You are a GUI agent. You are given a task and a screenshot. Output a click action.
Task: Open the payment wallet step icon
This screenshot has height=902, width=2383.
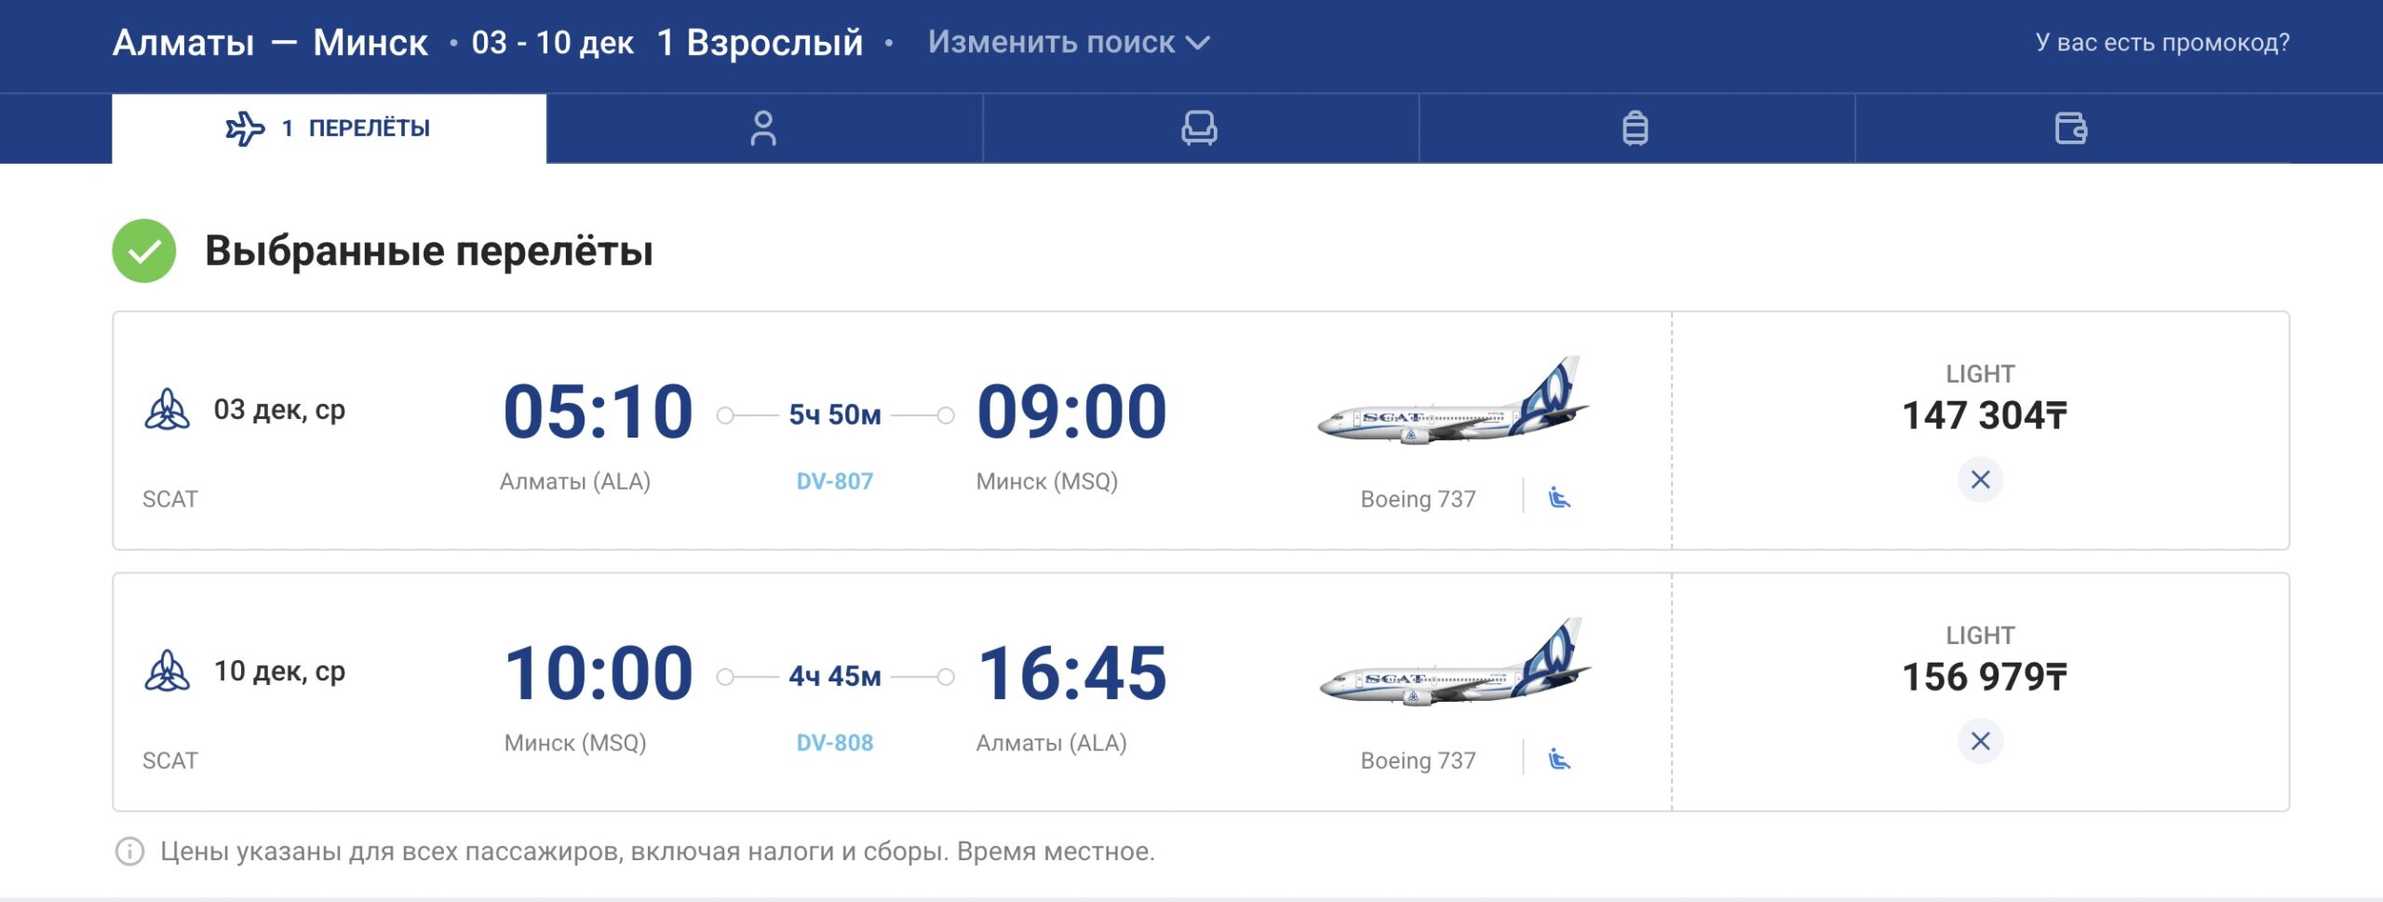click(2070, 128)
